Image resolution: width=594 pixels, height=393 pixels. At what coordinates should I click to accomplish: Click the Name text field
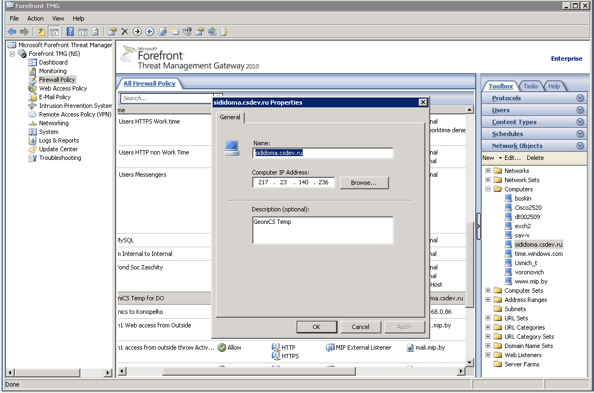[x=323, y=153]
